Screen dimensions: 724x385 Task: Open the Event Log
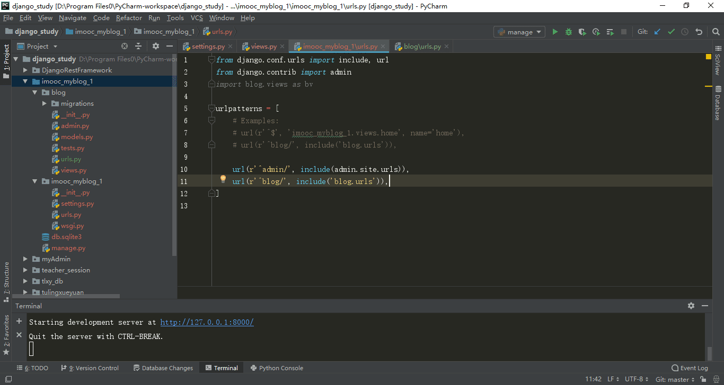click(690, 368)
